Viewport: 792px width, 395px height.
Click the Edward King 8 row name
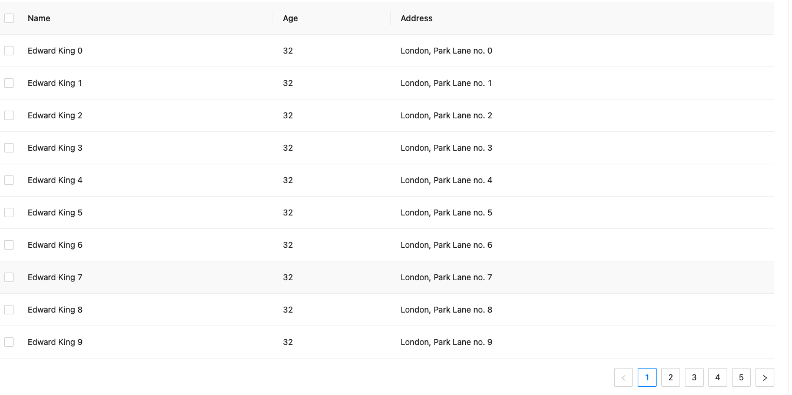(x=55, y=310)
